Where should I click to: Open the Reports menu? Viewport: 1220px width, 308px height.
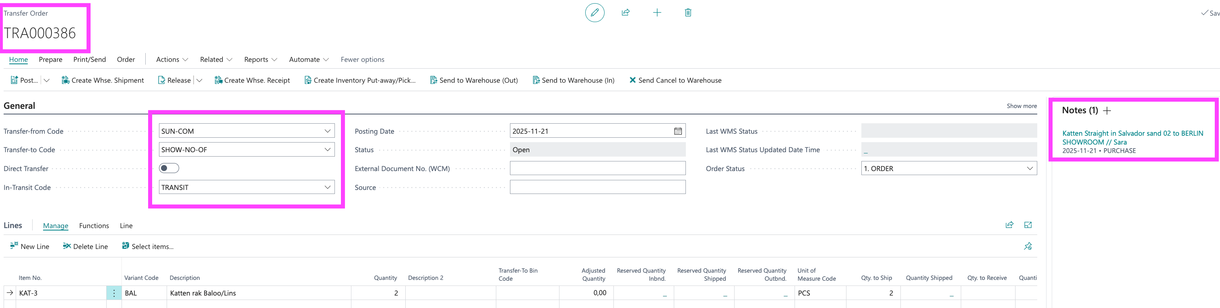coord(260,59)
